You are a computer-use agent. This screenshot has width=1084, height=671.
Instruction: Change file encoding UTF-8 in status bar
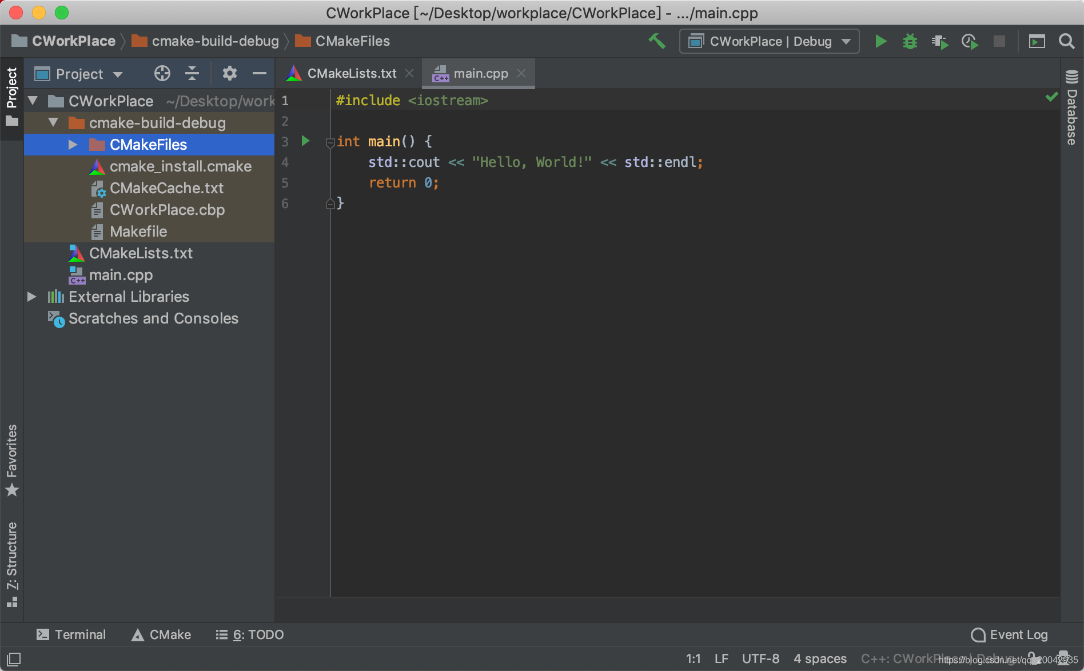point(760,659)
